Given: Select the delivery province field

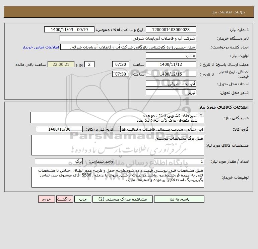Looking at the screenshot, I should click(171, 84).
